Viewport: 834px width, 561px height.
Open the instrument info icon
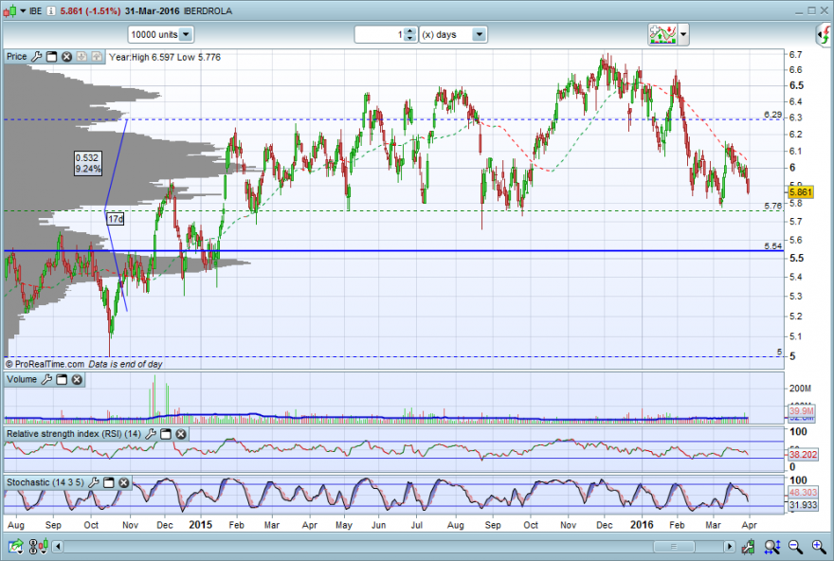point(50,11)
